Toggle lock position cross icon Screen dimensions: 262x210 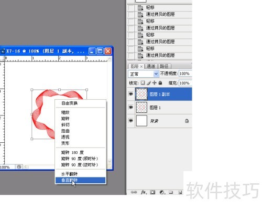pyautogui.click(x=155, y=82)
